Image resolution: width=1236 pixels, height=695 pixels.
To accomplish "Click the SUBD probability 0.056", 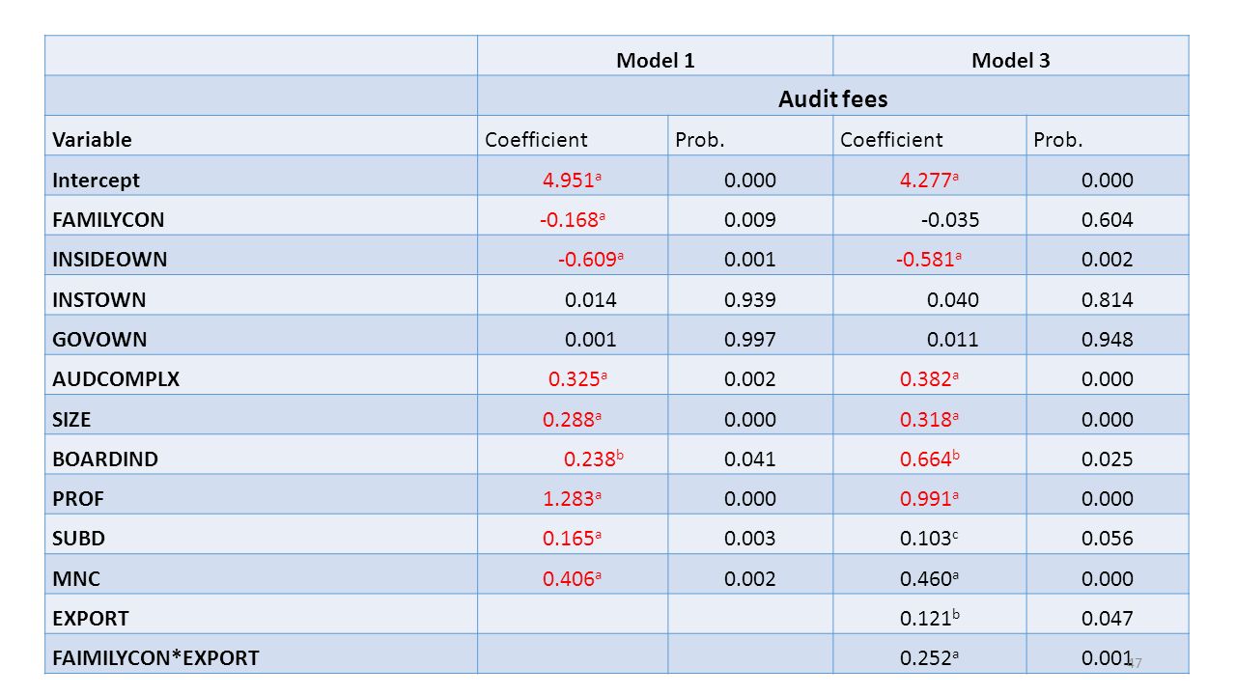I will click(x=1108, y=539).
